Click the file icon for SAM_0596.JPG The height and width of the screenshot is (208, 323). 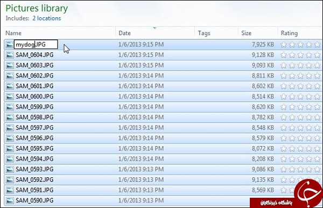[10, 138]
